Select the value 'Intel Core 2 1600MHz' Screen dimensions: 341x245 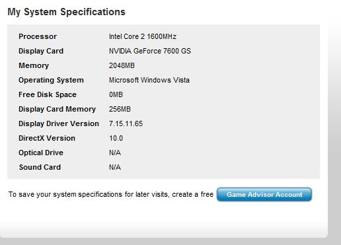[143, 36]
